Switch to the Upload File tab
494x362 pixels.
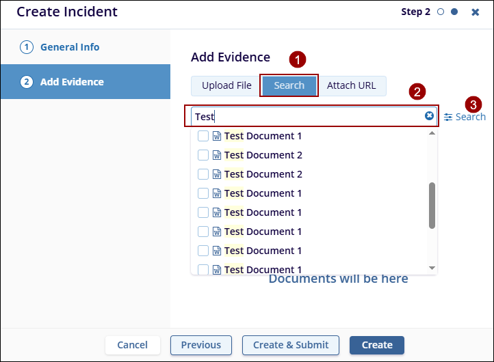[226, 86]
